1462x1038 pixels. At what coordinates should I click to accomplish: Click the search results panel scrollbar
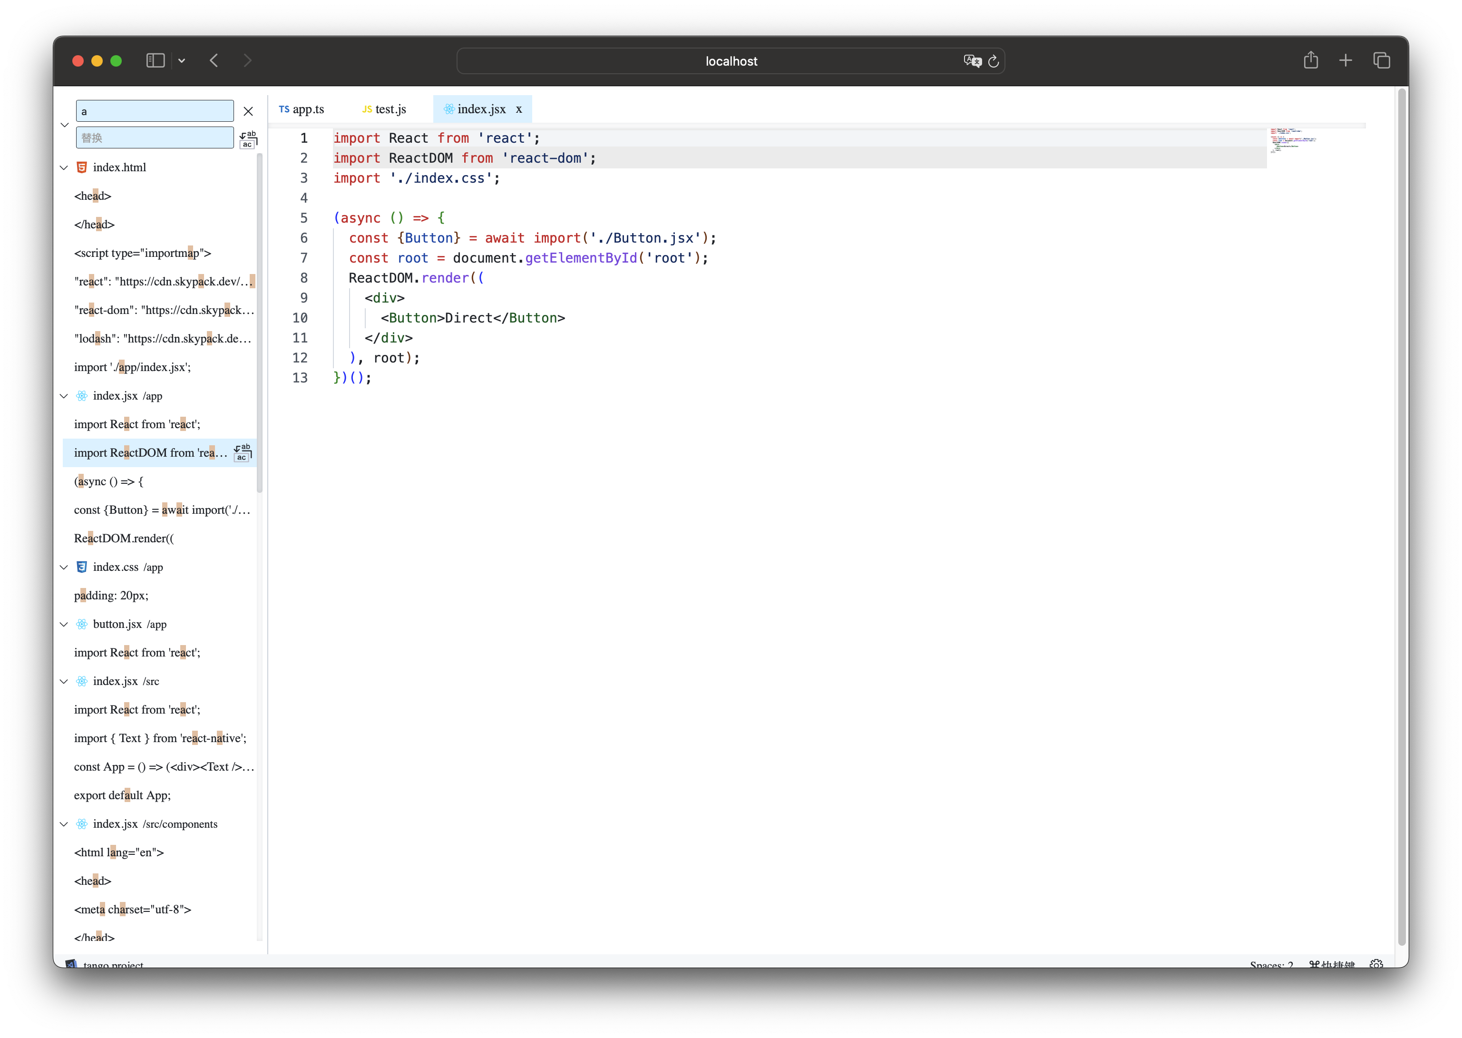[259, 323]
